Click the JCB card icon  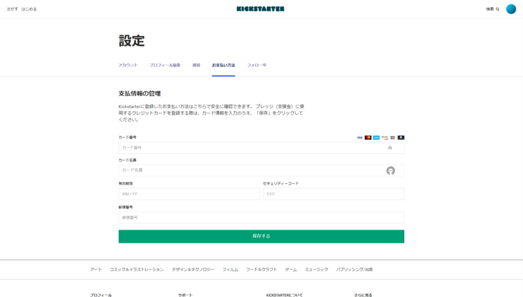click(x=393, y=137)
